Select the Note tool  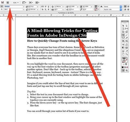coord(123,51)
